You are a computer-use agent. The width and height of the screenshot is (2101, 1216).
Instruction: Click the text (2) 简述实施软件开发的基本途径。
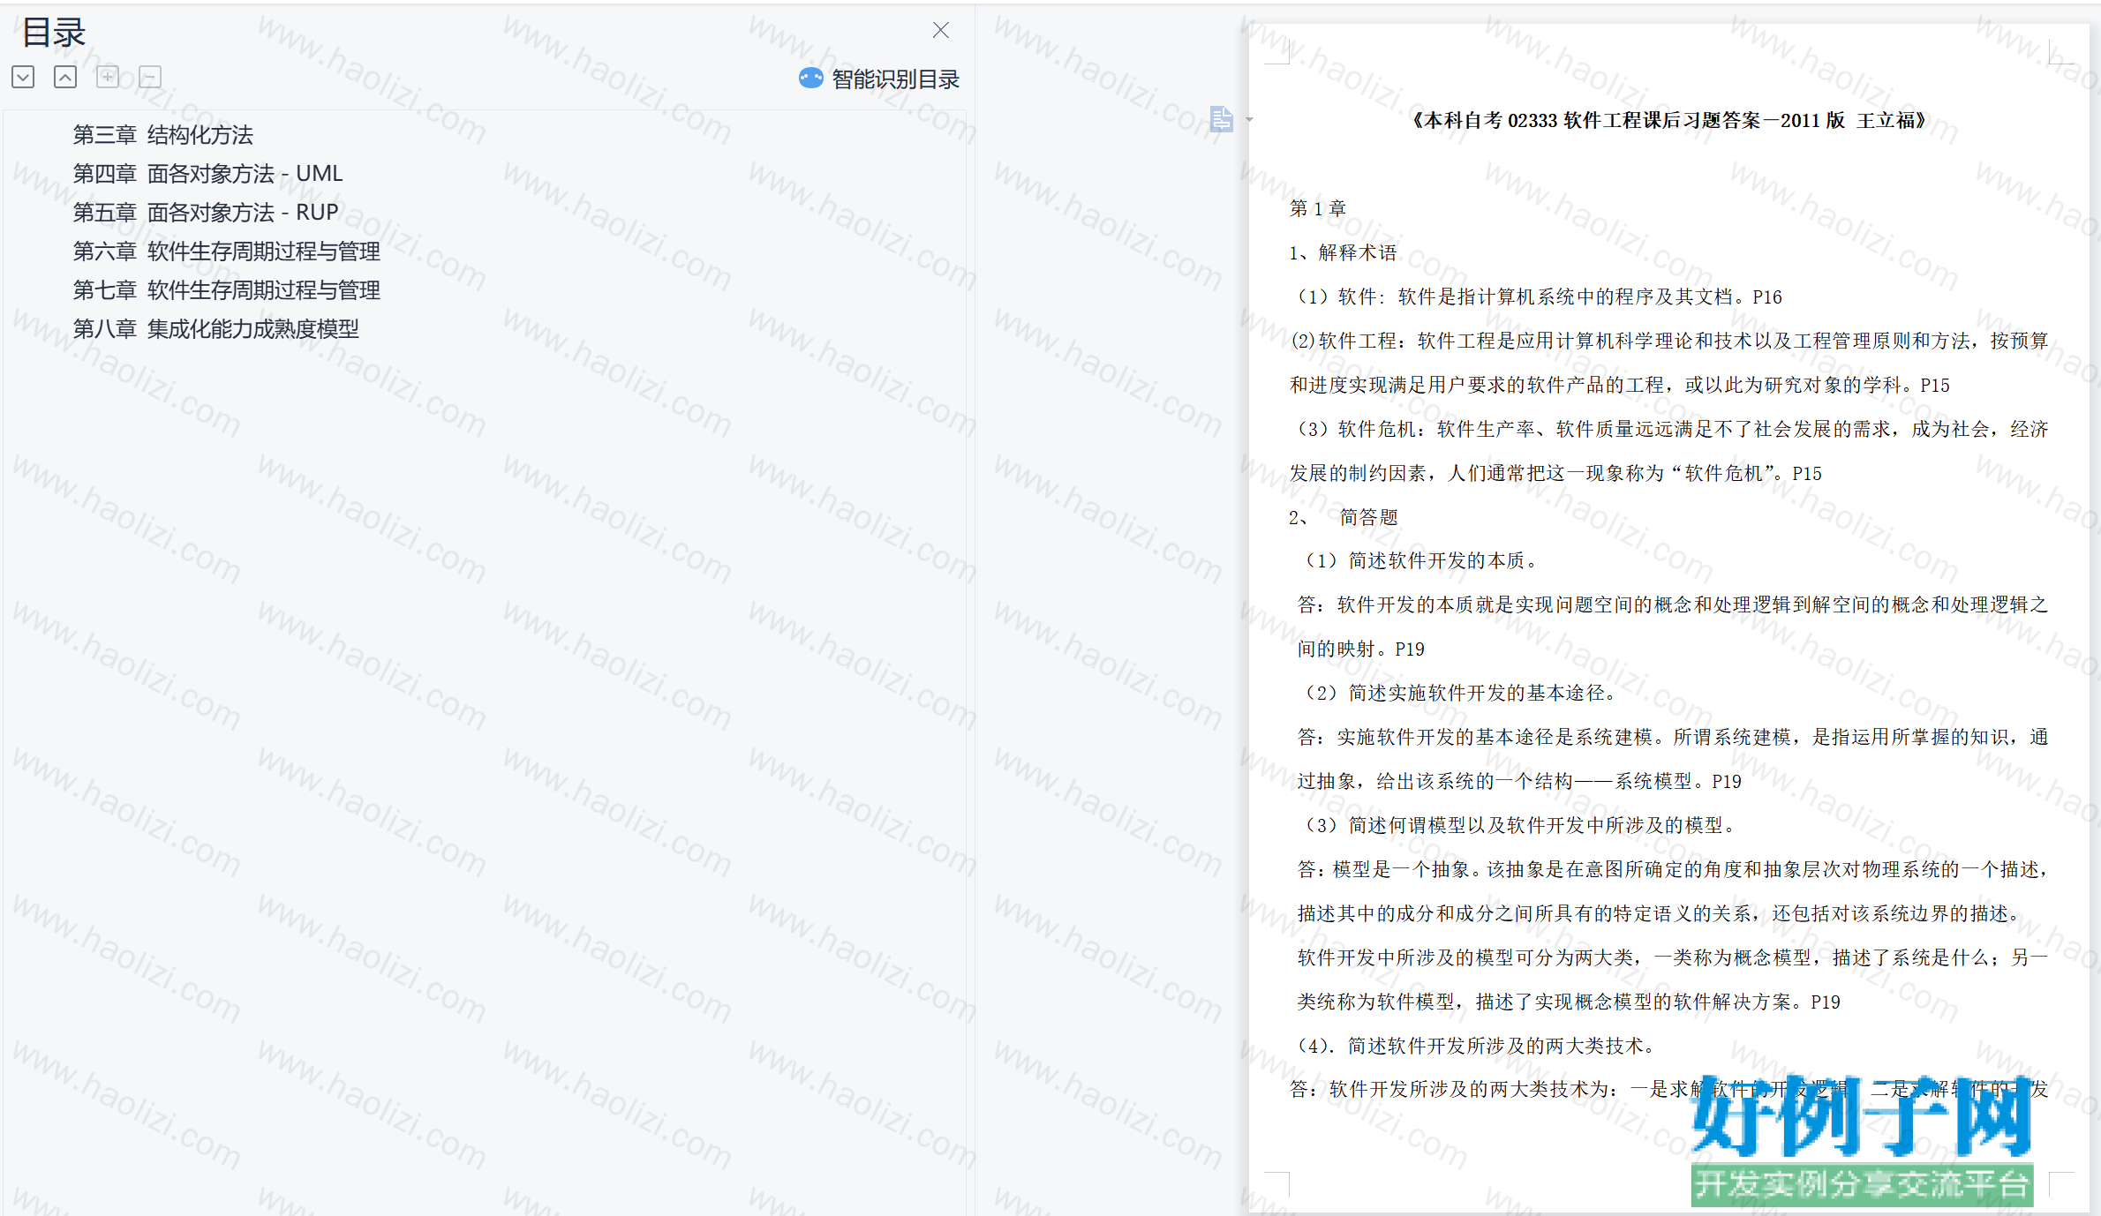[1459, 694]
